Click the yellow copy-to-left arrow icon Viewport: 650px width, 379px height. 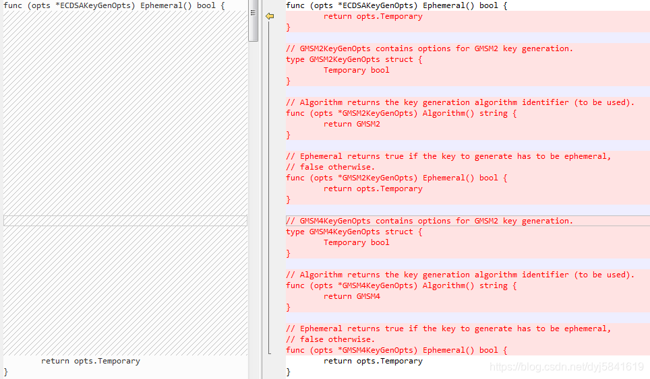270,16
